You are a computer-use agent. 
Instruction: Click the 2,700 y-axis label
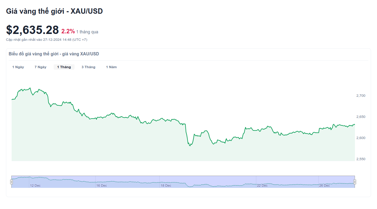(361, 96)
